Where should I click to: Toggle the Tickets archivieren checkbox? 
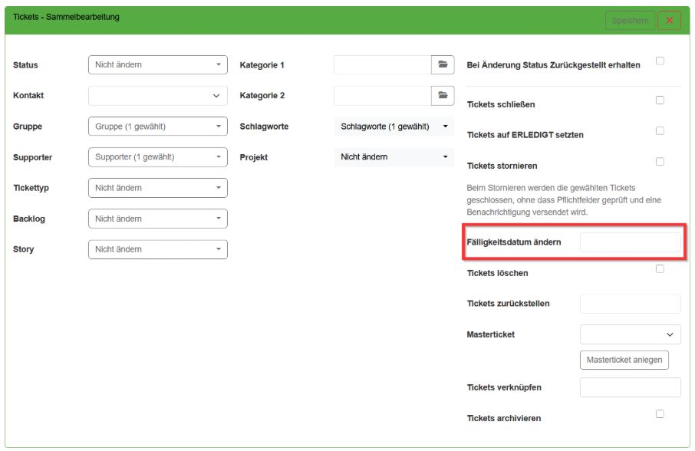pyautogui.click(x=660, y=414)
